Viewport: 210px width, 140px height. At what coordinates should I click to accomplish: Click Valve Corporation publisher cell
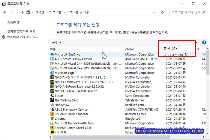[137, 96]
